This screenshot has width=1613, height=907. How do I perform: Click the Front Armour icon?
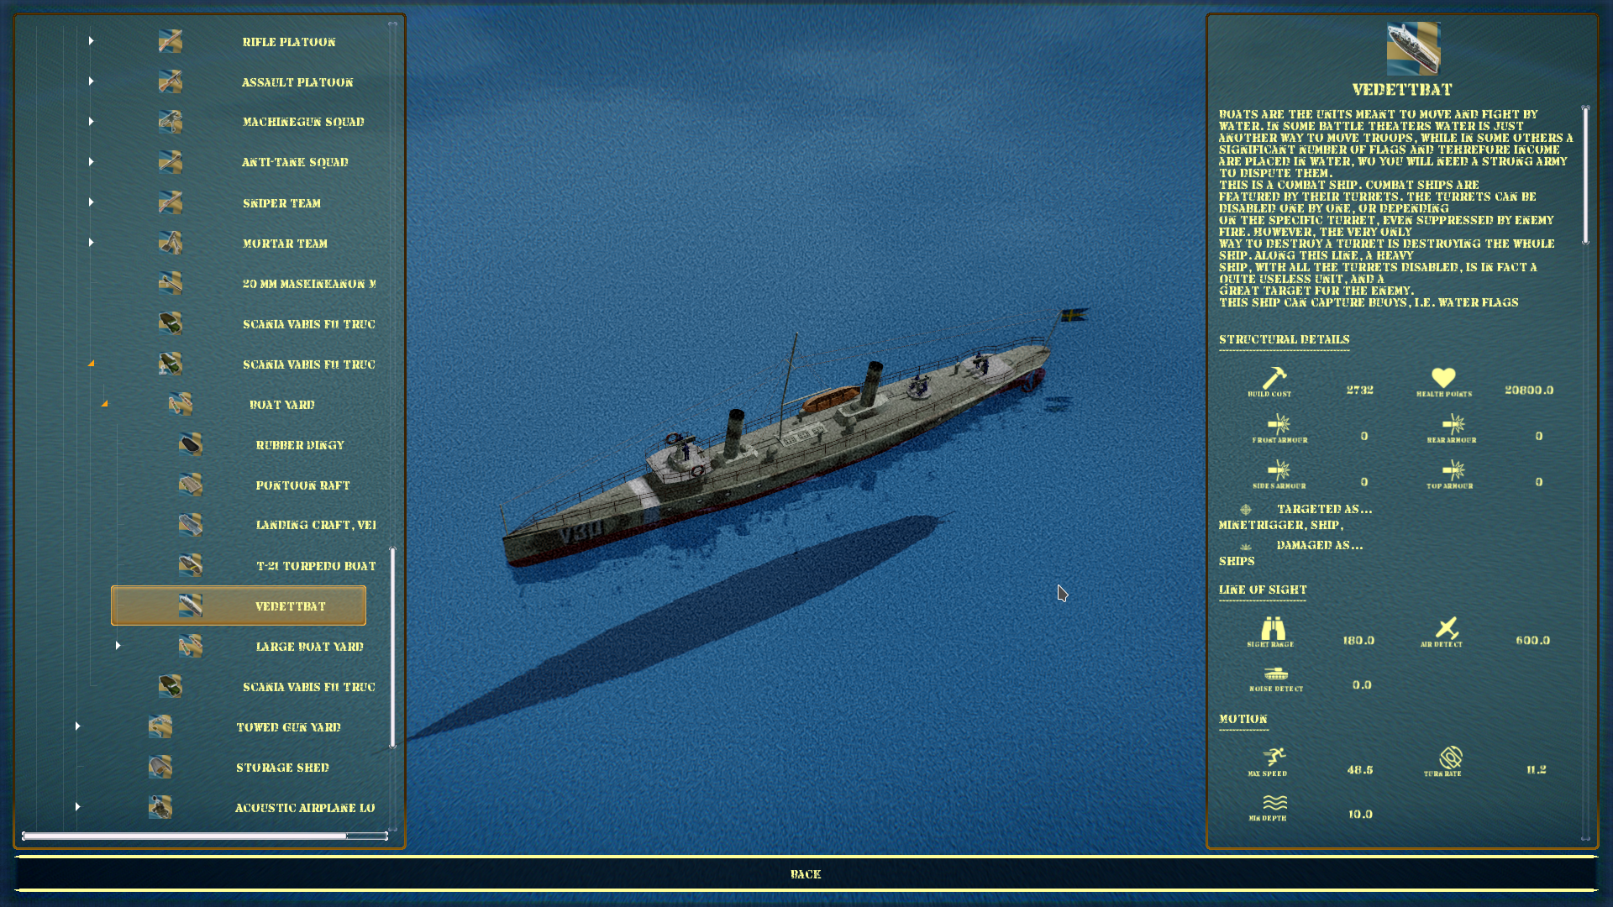point(1279,424)
